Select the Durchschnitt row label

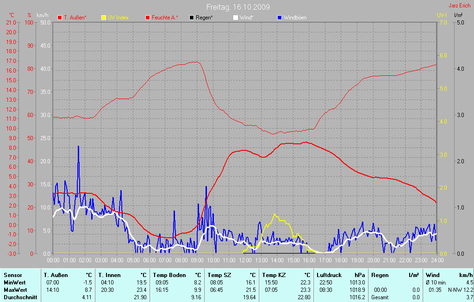point(20,297)
